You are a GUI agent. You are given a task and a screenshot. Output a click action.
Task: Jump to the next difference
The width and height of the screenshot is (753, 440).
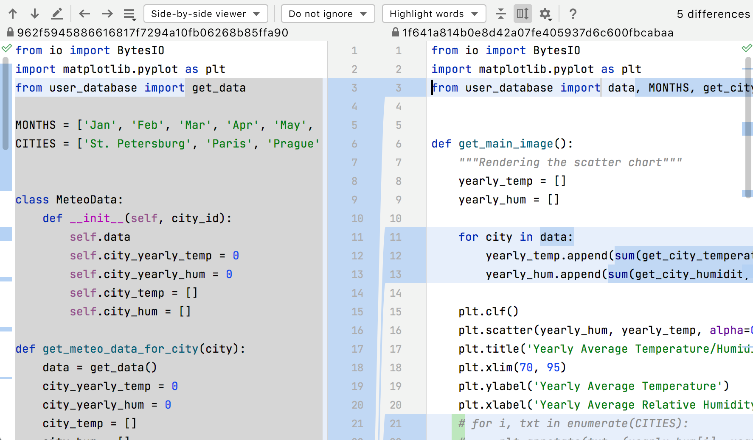34,14
